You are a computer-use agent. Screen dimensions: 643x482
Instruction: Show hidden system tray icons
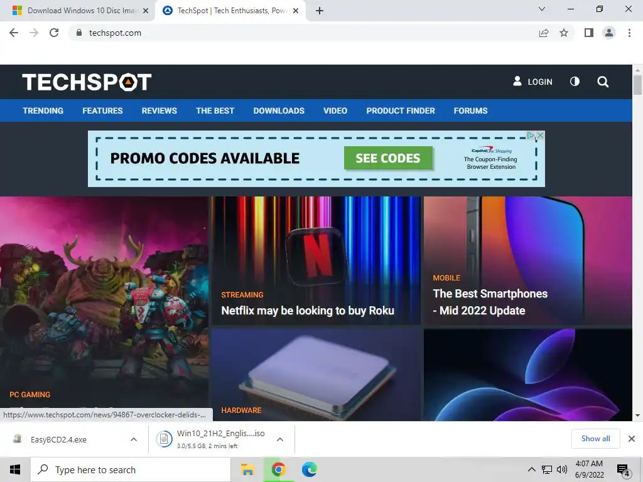(x=531, y=469)
